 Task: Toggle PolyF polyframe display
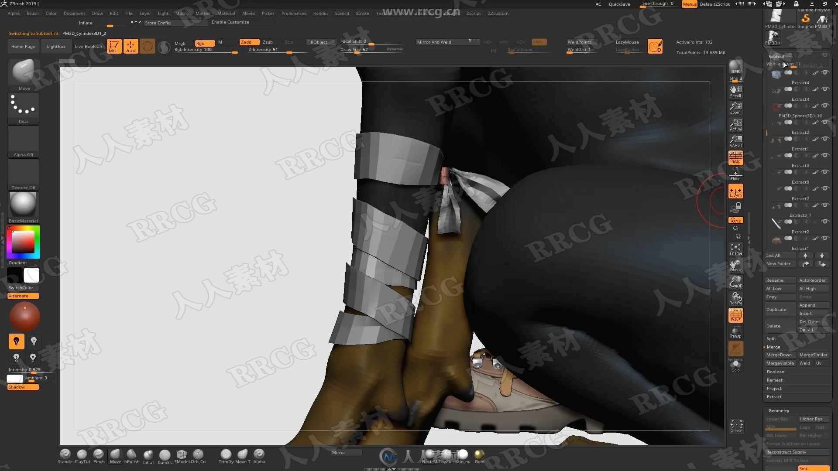click(735, 315)
